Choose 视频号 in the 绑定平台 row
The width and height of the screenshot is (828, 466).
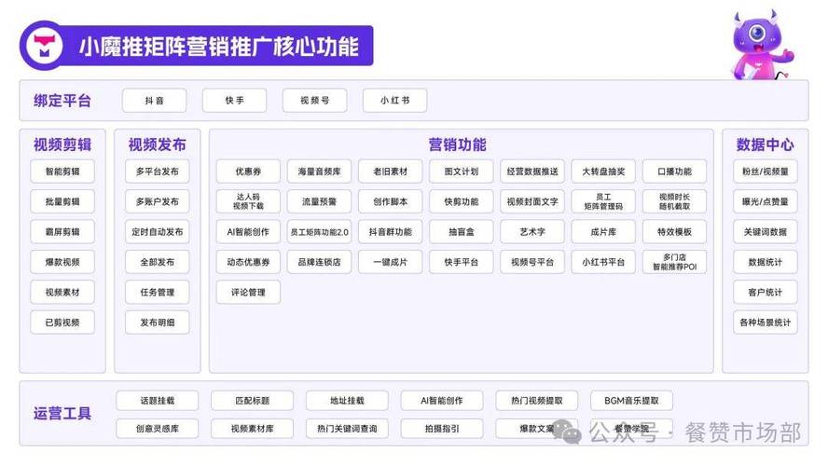tap(315, 101)
